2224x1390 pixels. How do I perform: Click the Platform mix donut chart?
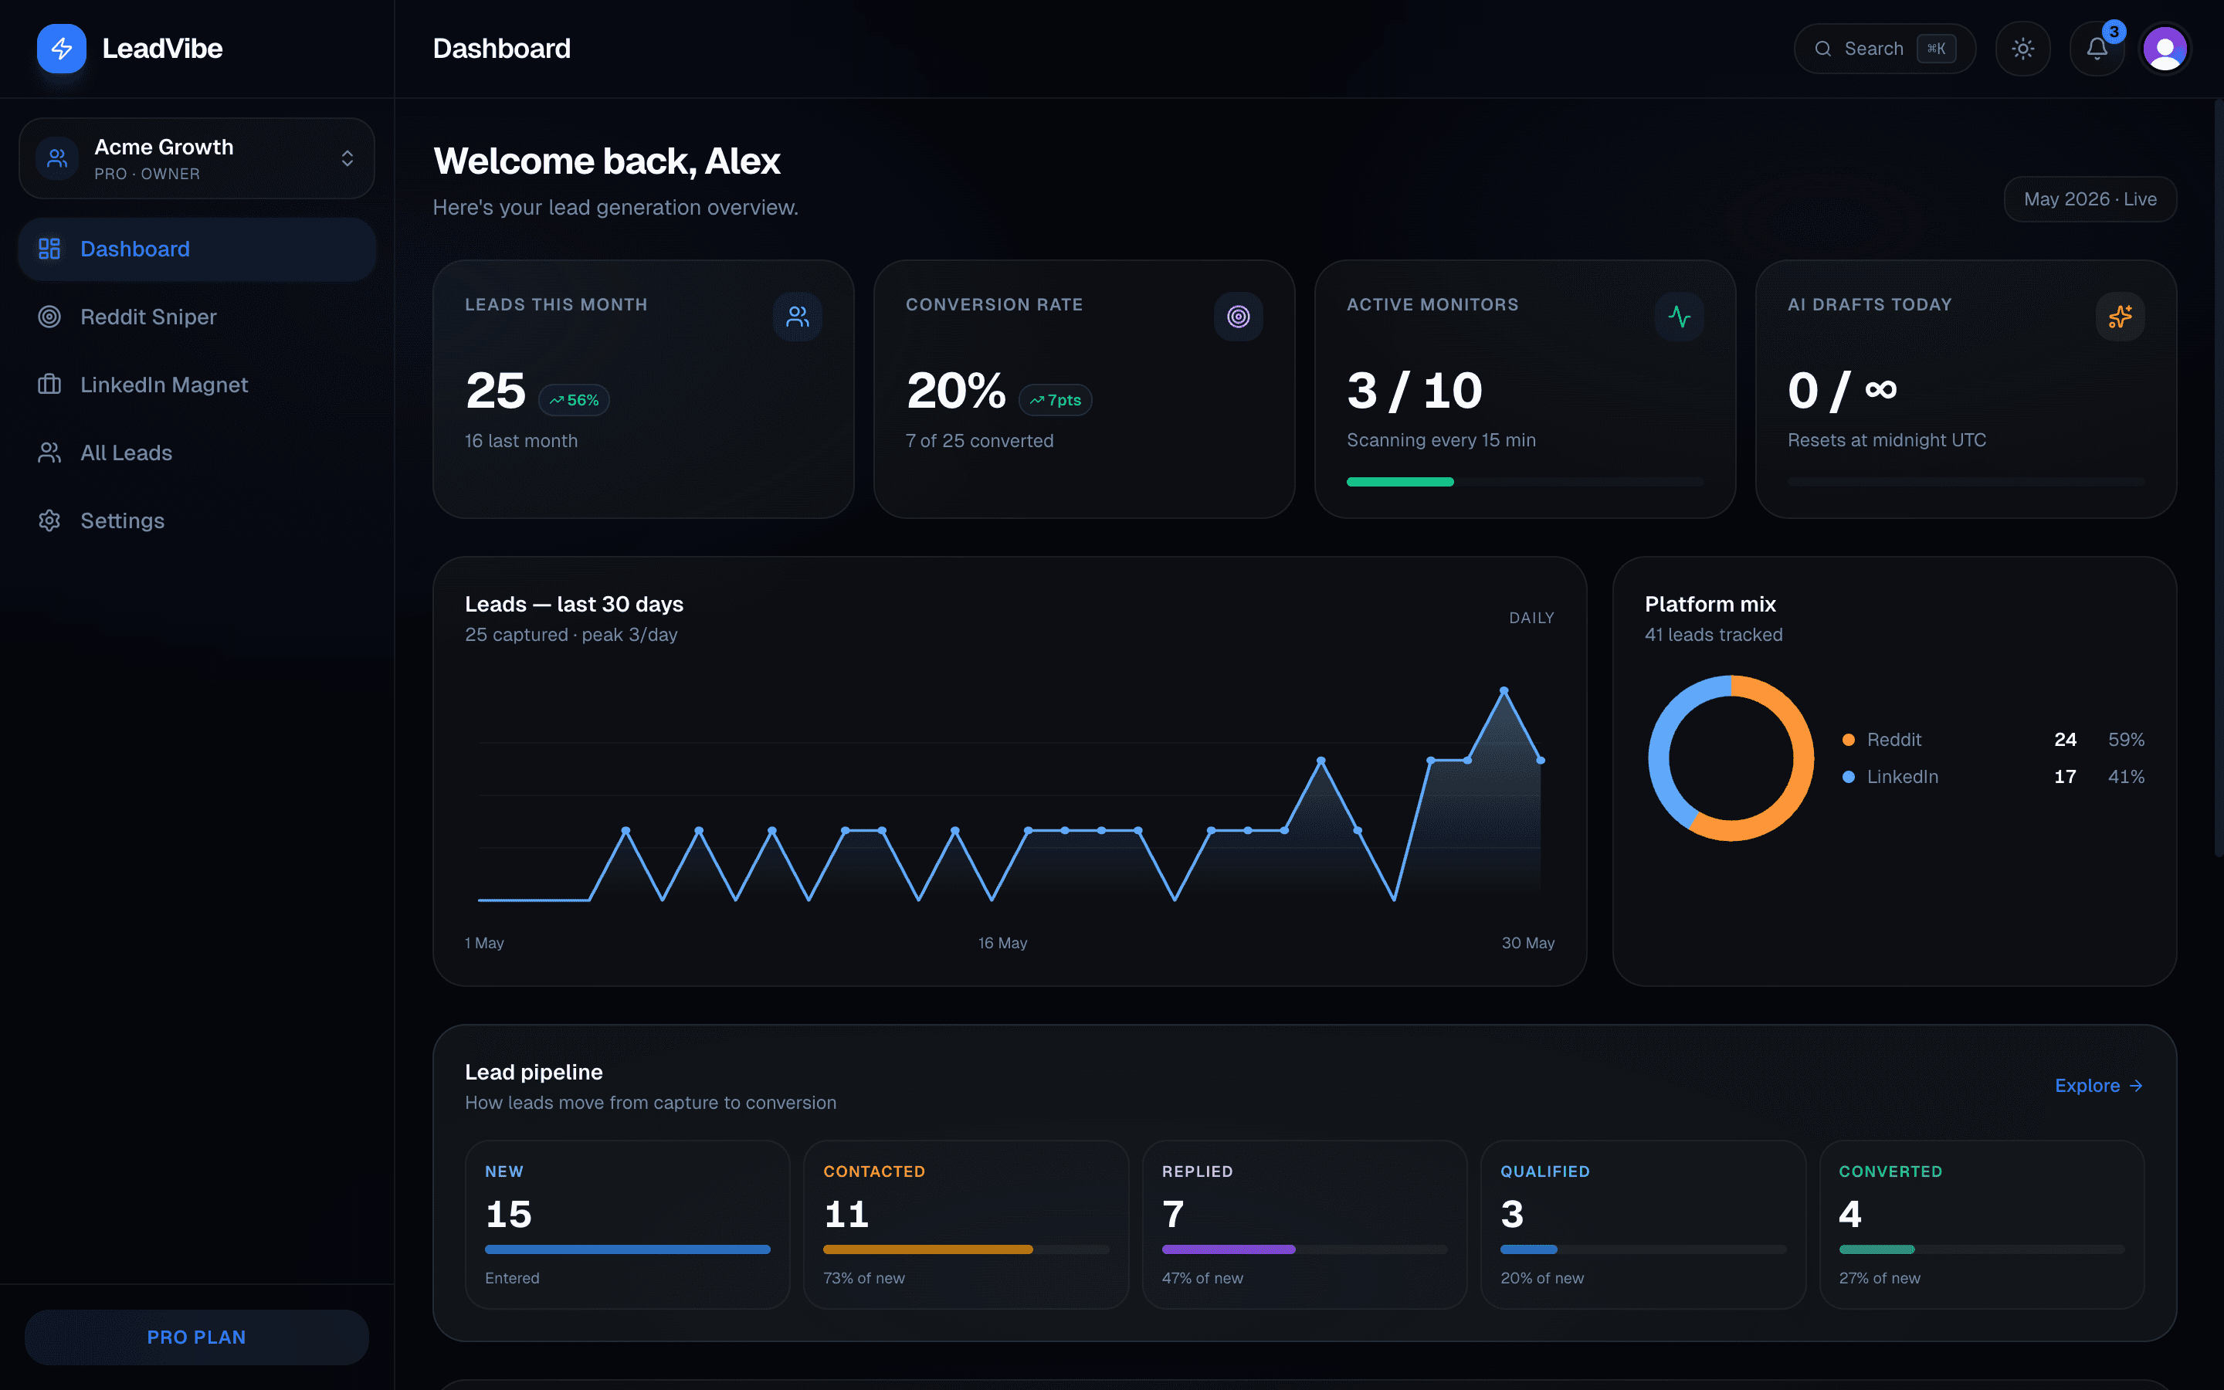1731,758
